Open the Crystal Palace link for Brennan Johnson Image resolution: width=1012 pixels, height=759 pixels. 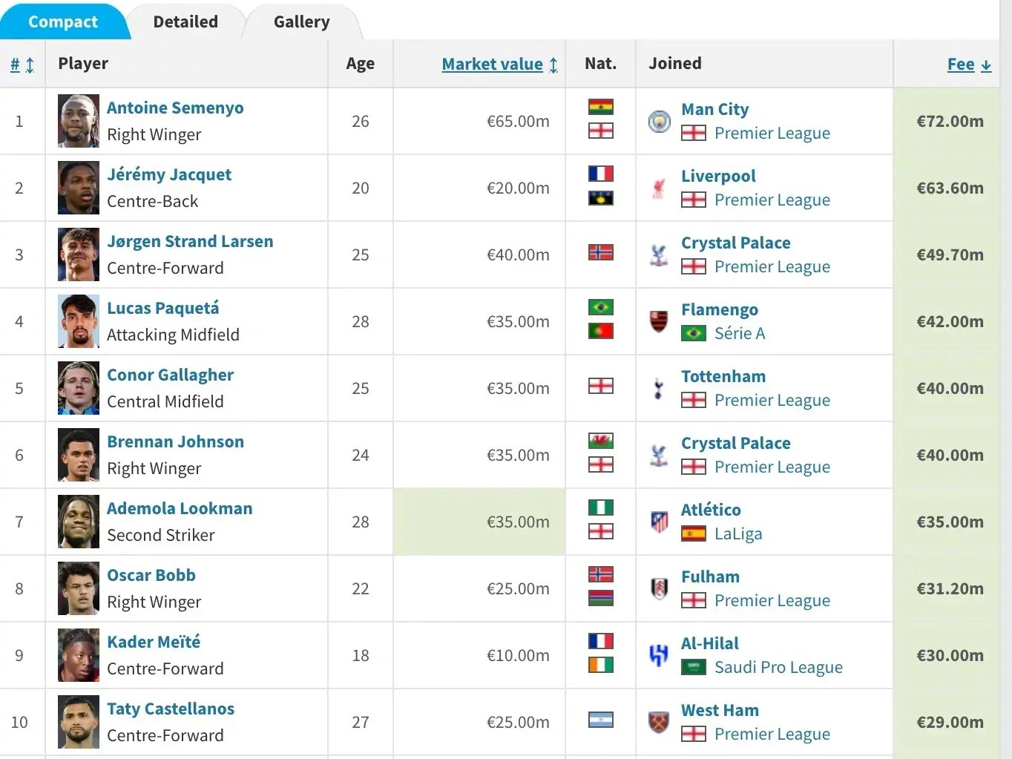(x=735, y=443)
